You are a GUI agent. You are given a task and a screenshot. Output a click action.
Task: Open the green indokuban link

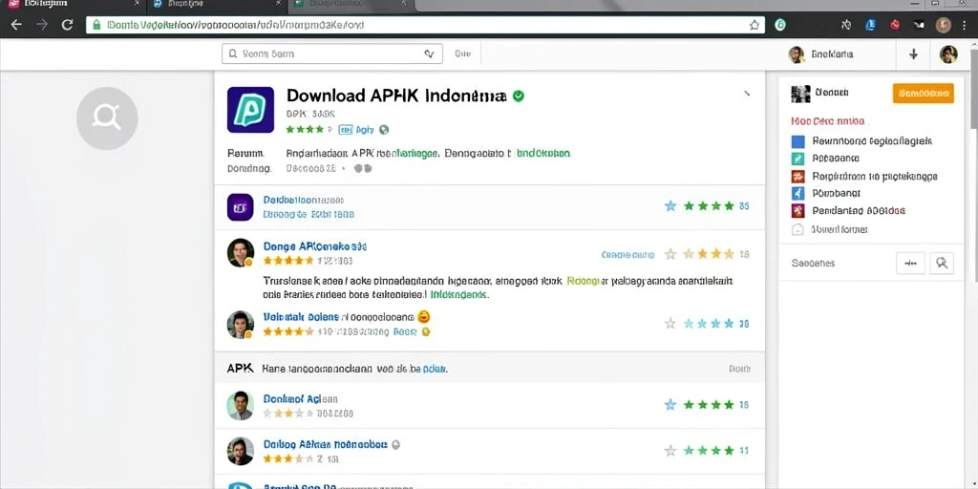click(x=543, y=153)
